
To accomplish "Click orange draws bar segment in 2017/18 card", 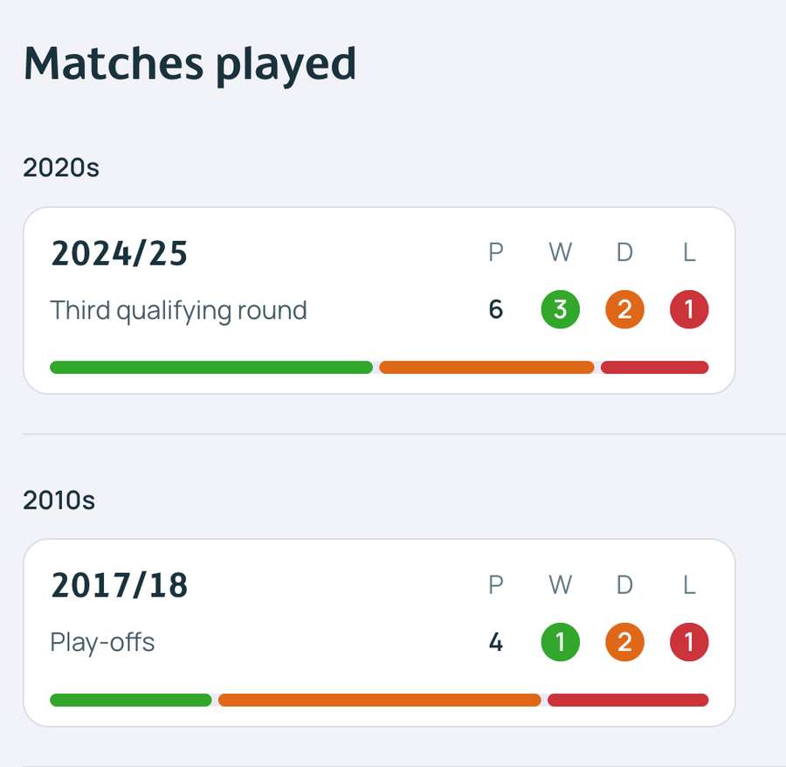I will coord(379,700).
